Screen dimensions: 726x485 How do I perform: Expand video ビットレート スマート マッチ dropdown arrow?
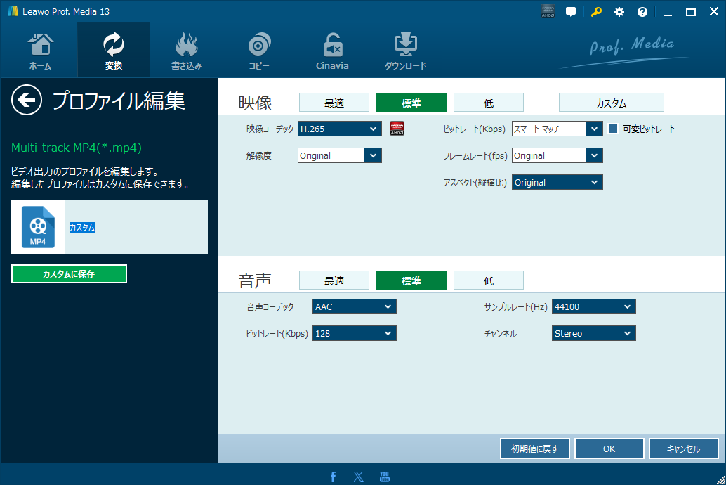(595, 129)
